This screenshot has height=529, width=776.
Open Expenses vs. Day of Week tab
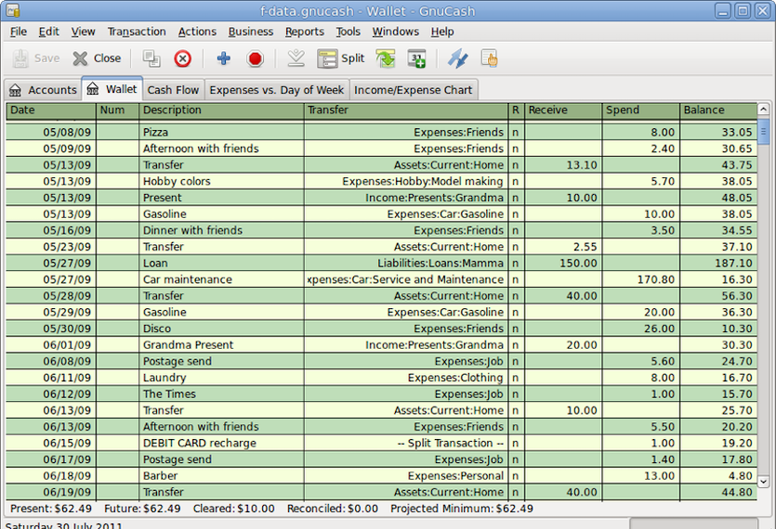tap(277, 90)
